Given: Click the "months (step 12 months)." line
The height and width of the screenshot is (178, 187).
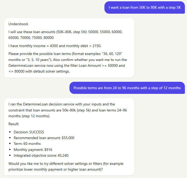Looking at the screenshot, I should (x=29, y=116).
